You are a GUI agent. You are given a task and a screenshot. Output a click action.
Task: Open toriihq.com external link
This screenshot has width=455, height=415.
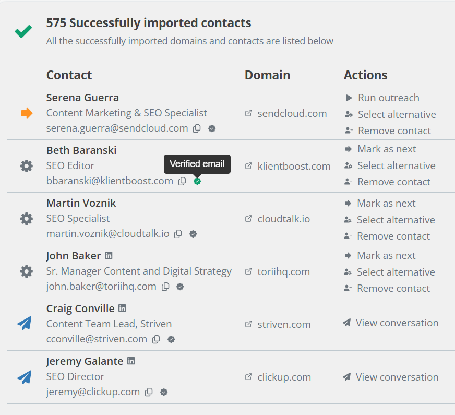point(283,271)
